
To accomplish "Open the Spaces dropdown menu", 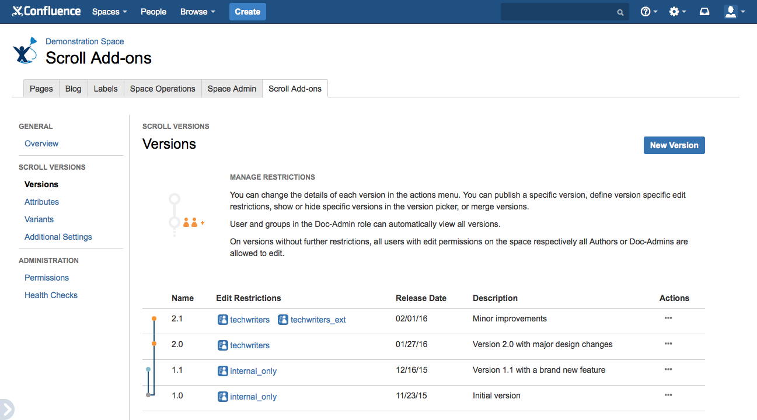I will 110,12.
